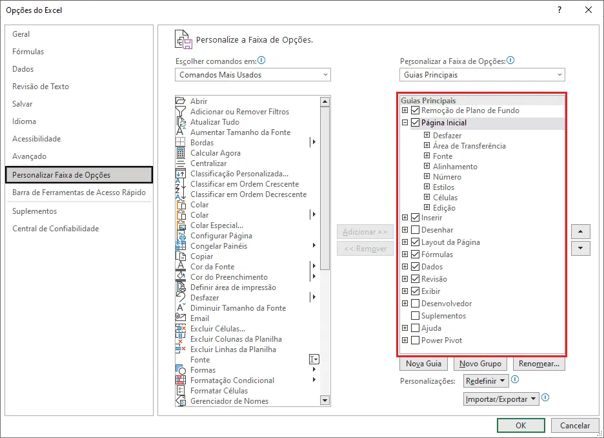The height and width of the screenshot is (438, 604).
Task: Enable the Desenhar tab checkbox
Action: click(415, 230)
